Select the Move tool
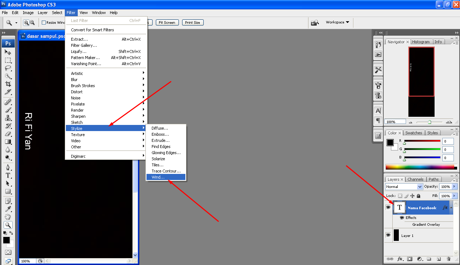Screen dimensions: 460x265 (x=8, y=52)
